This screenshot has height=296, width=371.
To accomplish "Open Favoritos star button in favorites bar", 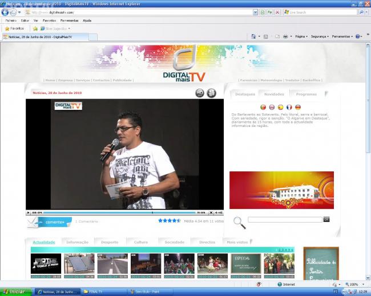I will pyautogui.click(x=14, y=28).
